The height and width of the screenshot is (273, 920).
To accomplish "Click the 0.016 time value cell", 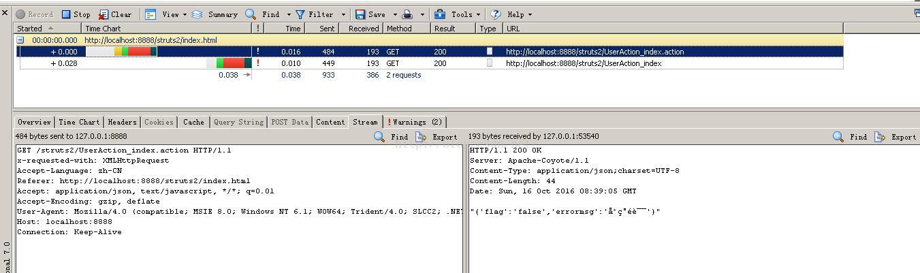I will pyautogui.click(x=290, y=52).
